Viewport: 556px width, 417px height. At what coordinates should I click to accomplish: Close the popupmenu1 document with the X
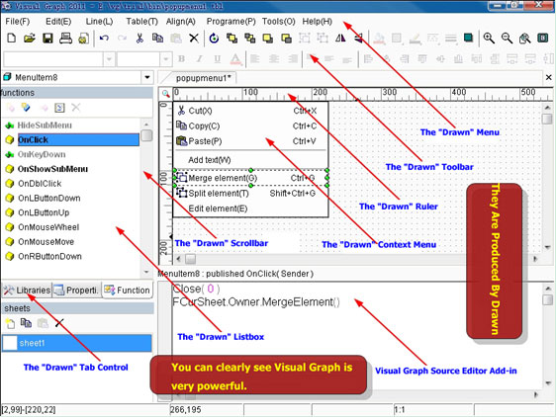click(548, 77)
